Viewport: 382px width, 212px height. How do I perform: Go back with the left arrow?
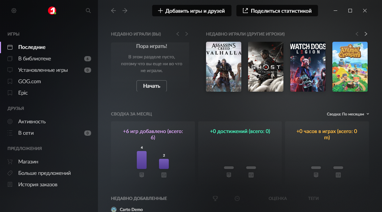point(114,11)
